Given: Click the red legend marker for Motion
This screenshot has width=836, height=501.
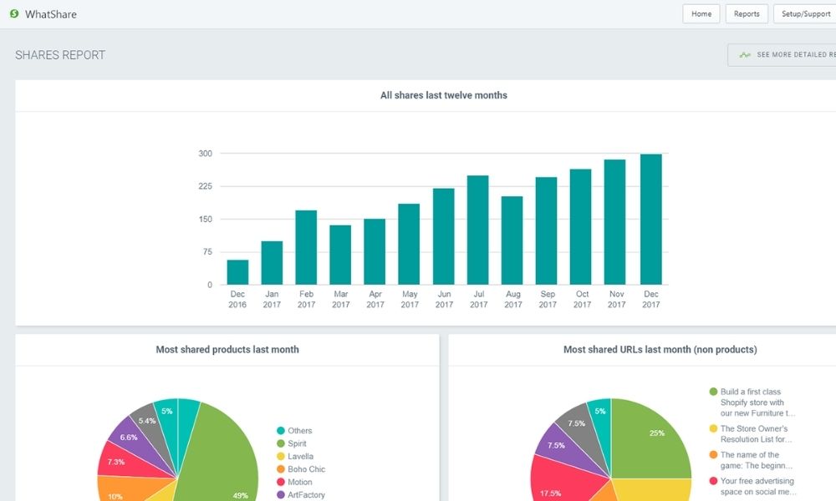Looking at the screenshot, I should coord(281,482).
